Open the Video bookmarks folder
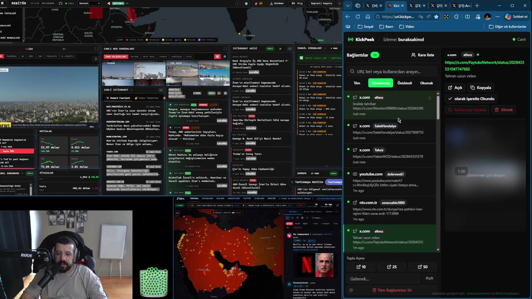 pyautogui.click(x=406, y=27)
